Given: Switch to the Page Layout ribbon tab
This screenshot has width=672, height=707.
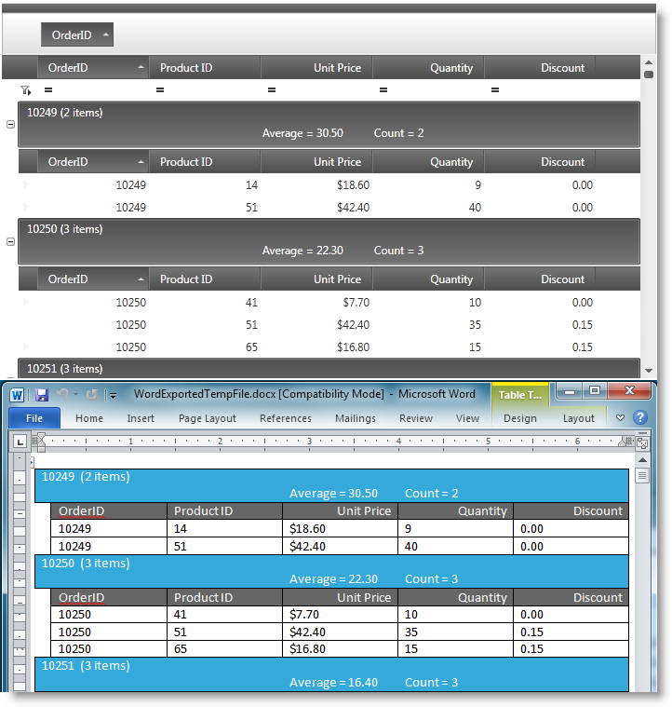Looking at the screenshot, I should coord(208,418).
